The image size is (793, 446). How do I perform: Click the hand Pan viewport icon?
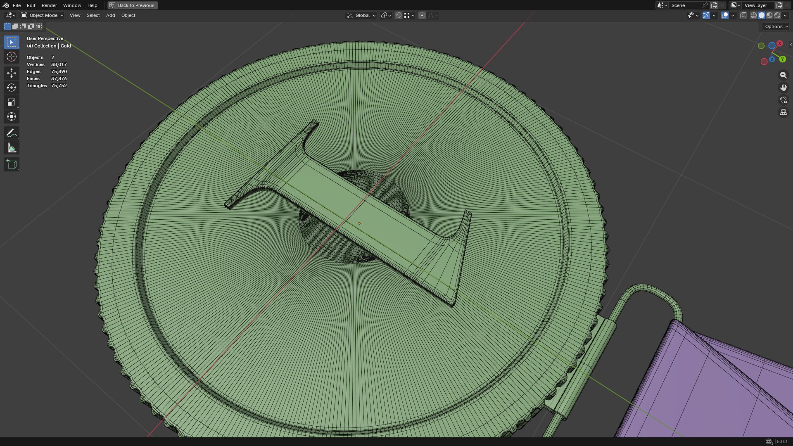[783, 88]
